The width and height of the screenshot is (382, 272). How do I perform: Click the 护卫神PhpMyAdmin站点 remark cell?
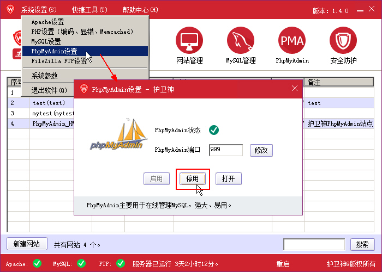point(339,123)
